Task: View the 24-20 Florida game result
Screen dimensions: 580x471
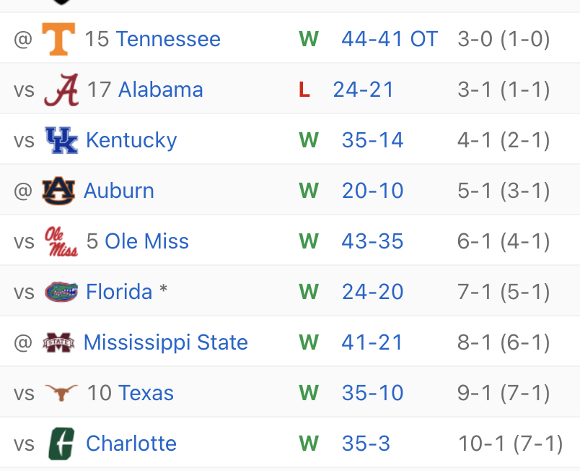Action: pos(372,292)
